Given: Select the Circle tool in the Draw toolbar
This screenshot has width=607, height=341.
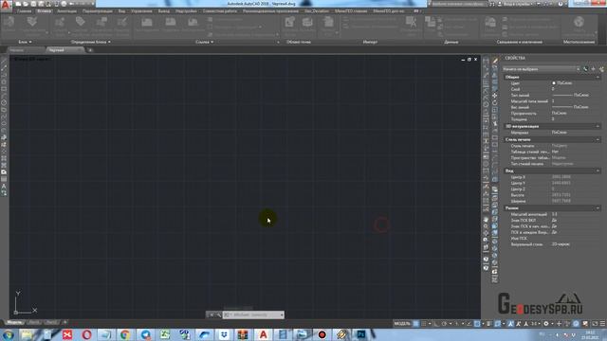Looking at the screenshot, I should [x=4, y=102].
